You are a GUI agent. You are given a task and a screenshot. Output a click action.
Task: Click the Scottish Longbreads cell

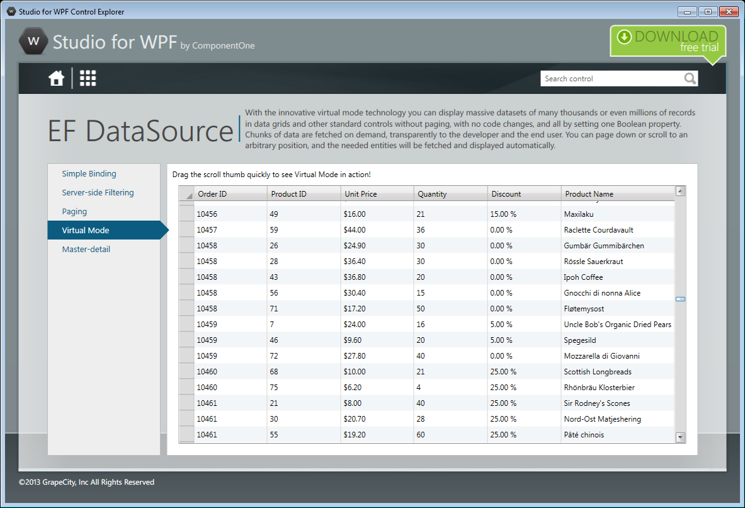click(618, 371)
